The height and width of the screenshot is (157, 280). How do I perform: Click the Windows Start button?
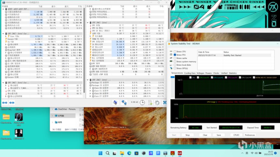[x=100, y=153]
